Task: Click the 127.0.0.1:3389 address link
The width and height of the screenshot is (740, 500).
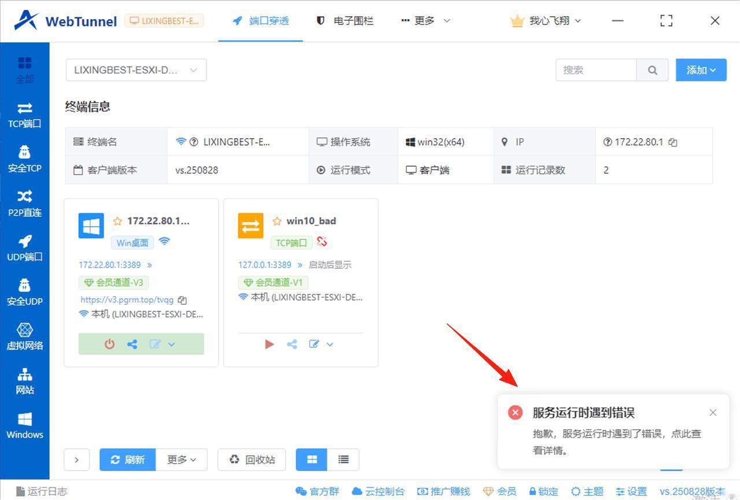Action: tap(265, 265)
